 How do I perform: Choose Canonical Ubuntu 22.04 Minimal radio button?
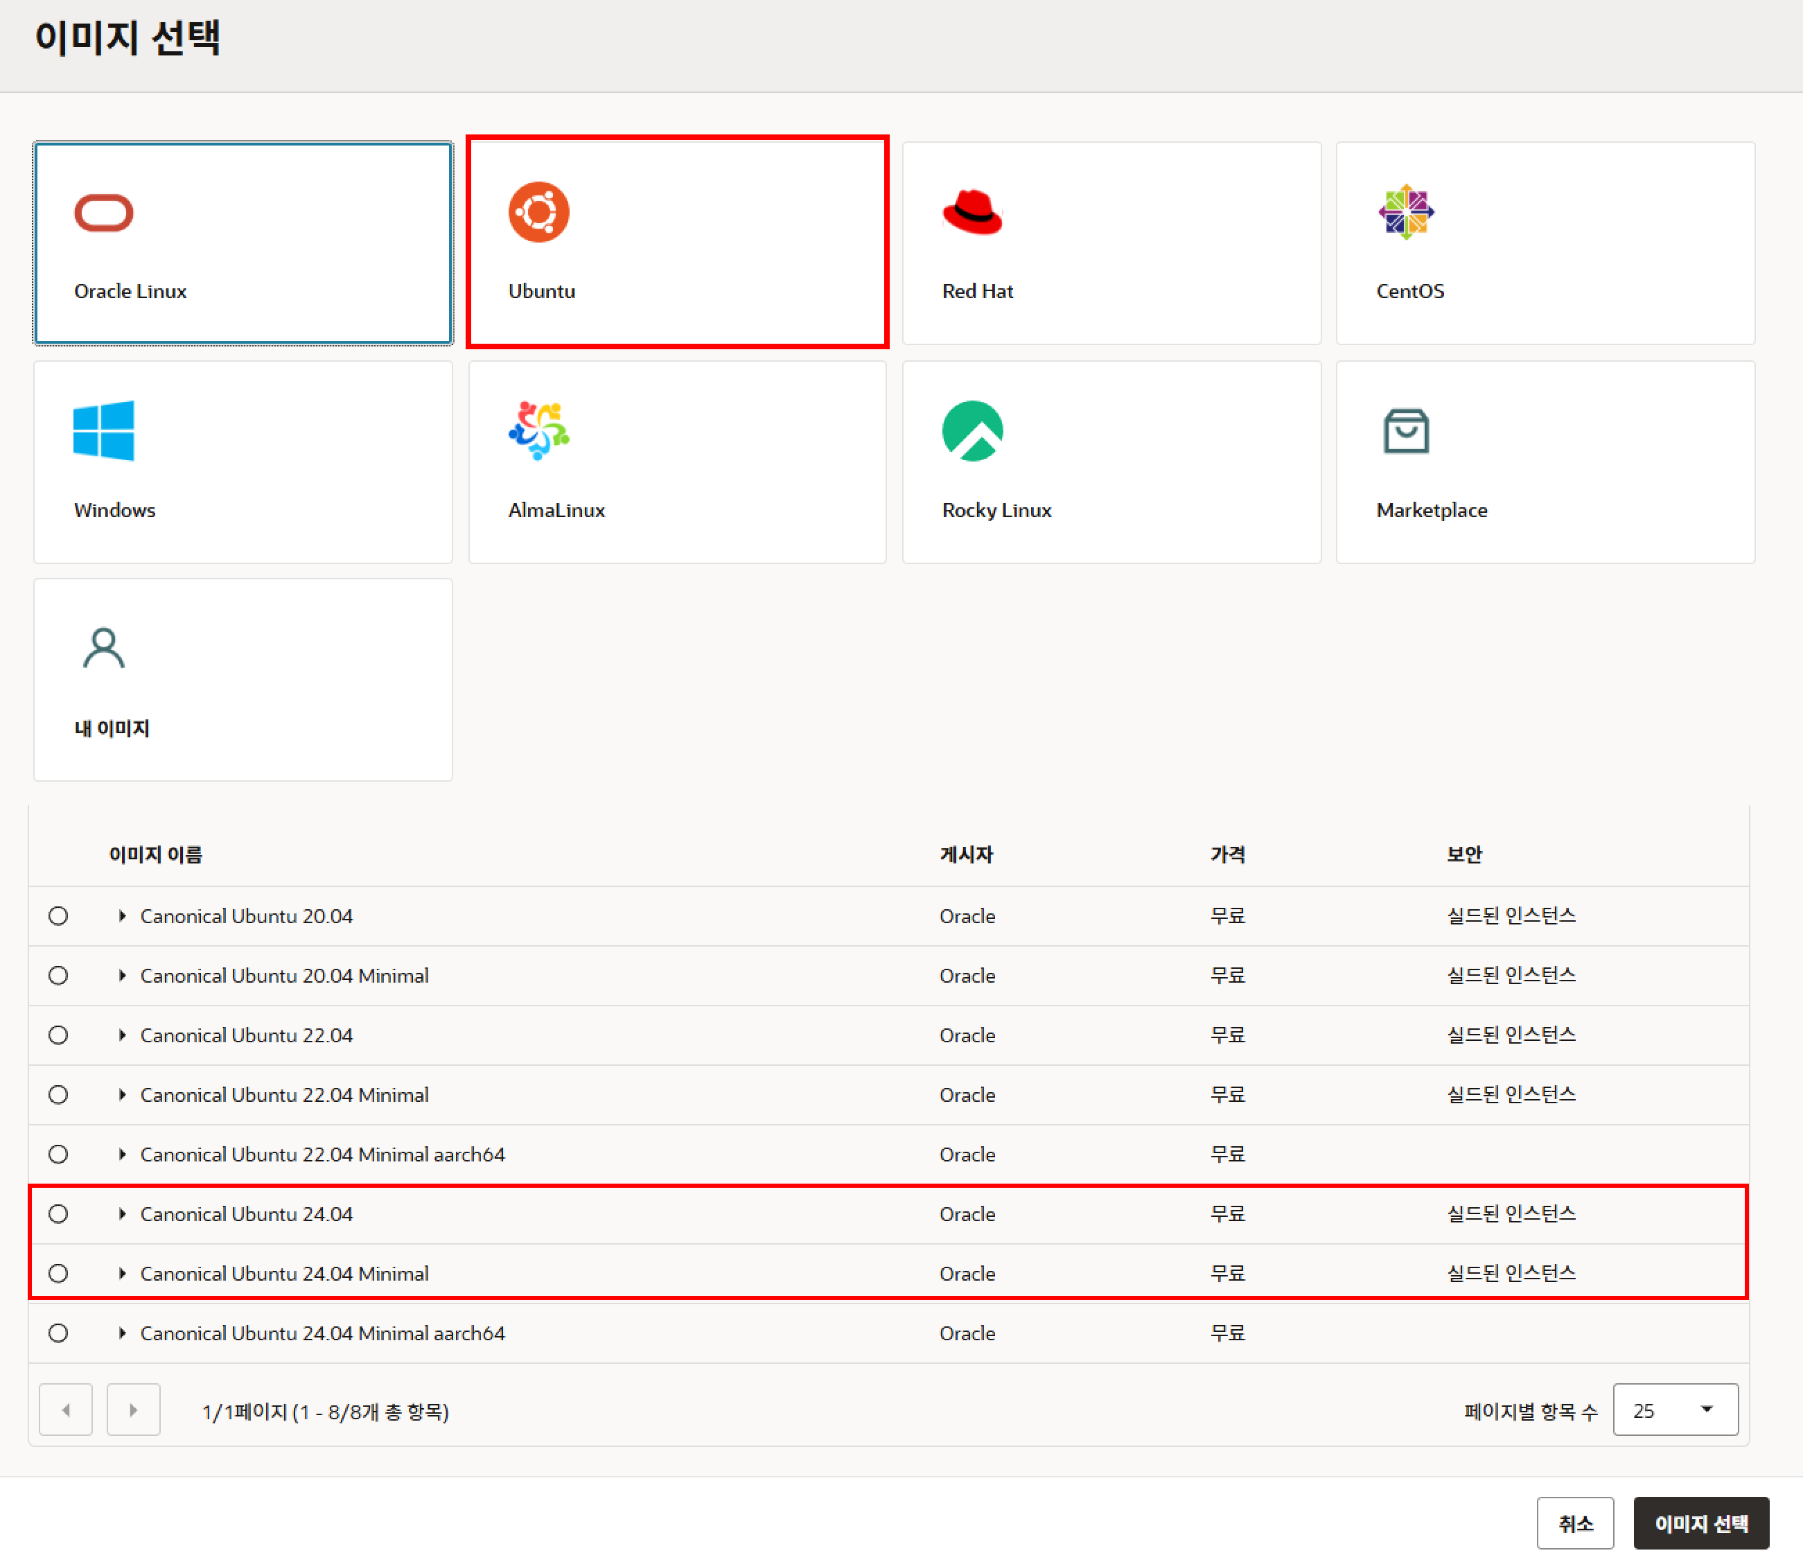58,1095
